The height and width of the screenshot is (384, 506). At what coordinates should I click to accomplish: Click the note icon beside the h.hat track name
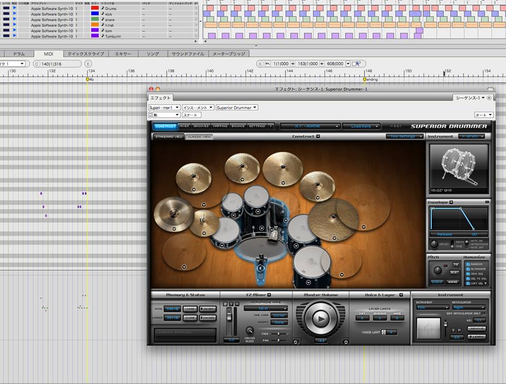[x=103, y=25]
